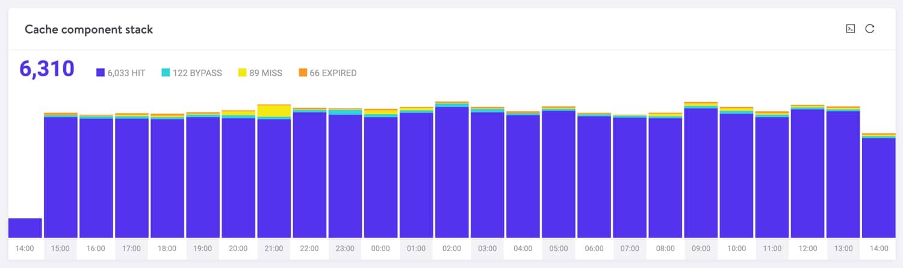
Task: Click the 6,310 total count
Action: (47, 69)
